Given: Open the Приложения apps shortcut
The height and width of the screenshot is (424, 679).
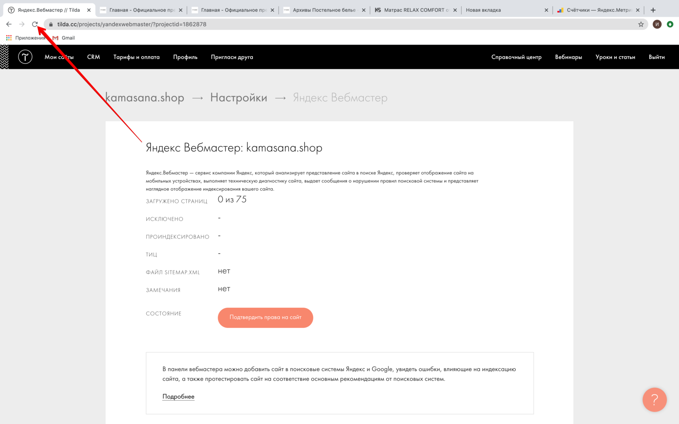Looking at the screenshot, I should click(x=25, y=38).
